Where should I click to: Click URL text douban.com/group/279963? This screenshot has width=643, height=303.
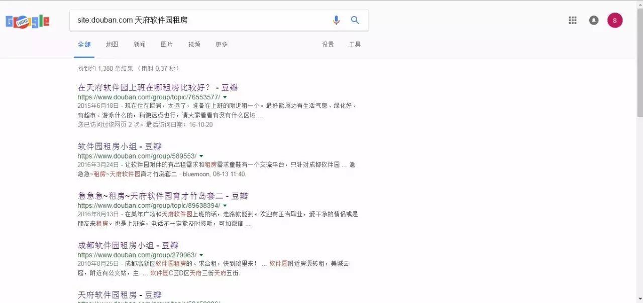[137, 255]
